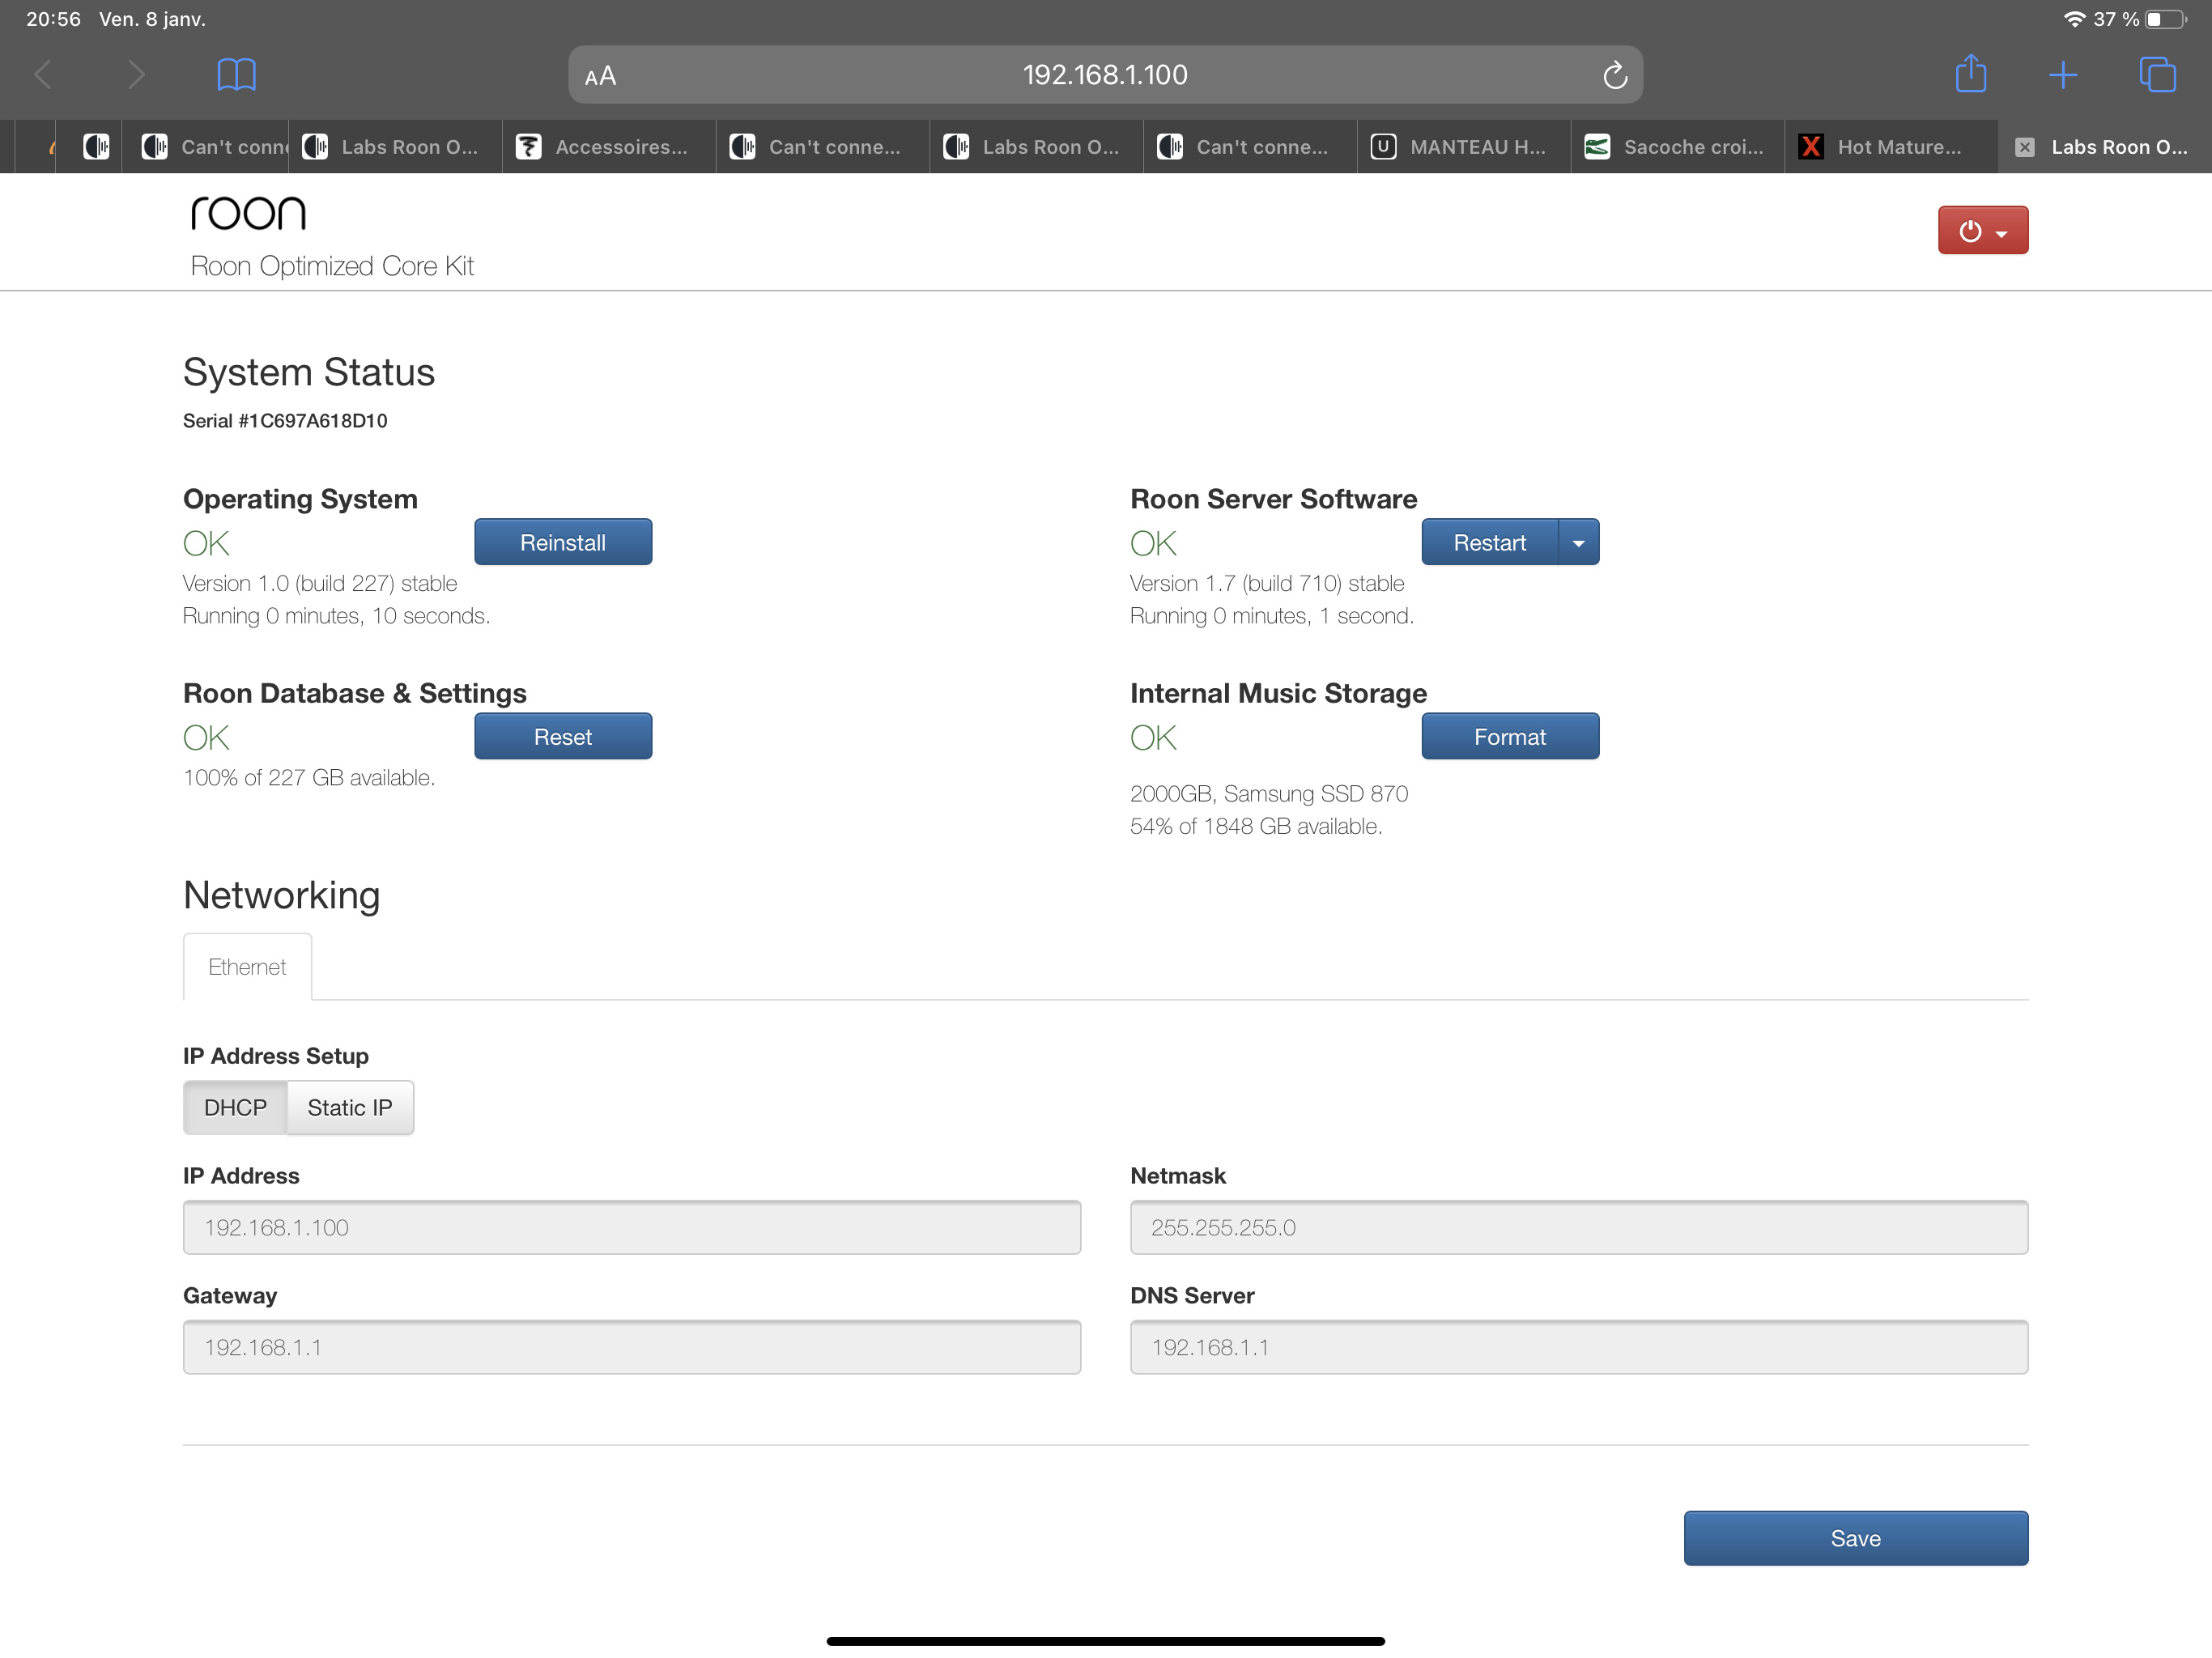Close the active Labs Roon tab with X
The height and width of the screenshot is (1658, 2212).
(x=2024, y=147)
